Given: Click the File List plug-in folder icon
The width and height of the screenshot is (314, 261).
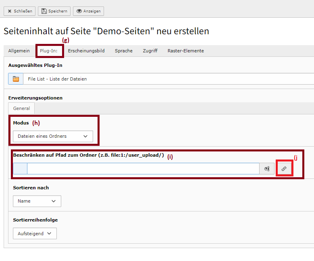Looking at the screenshot, I should (16, 79).
